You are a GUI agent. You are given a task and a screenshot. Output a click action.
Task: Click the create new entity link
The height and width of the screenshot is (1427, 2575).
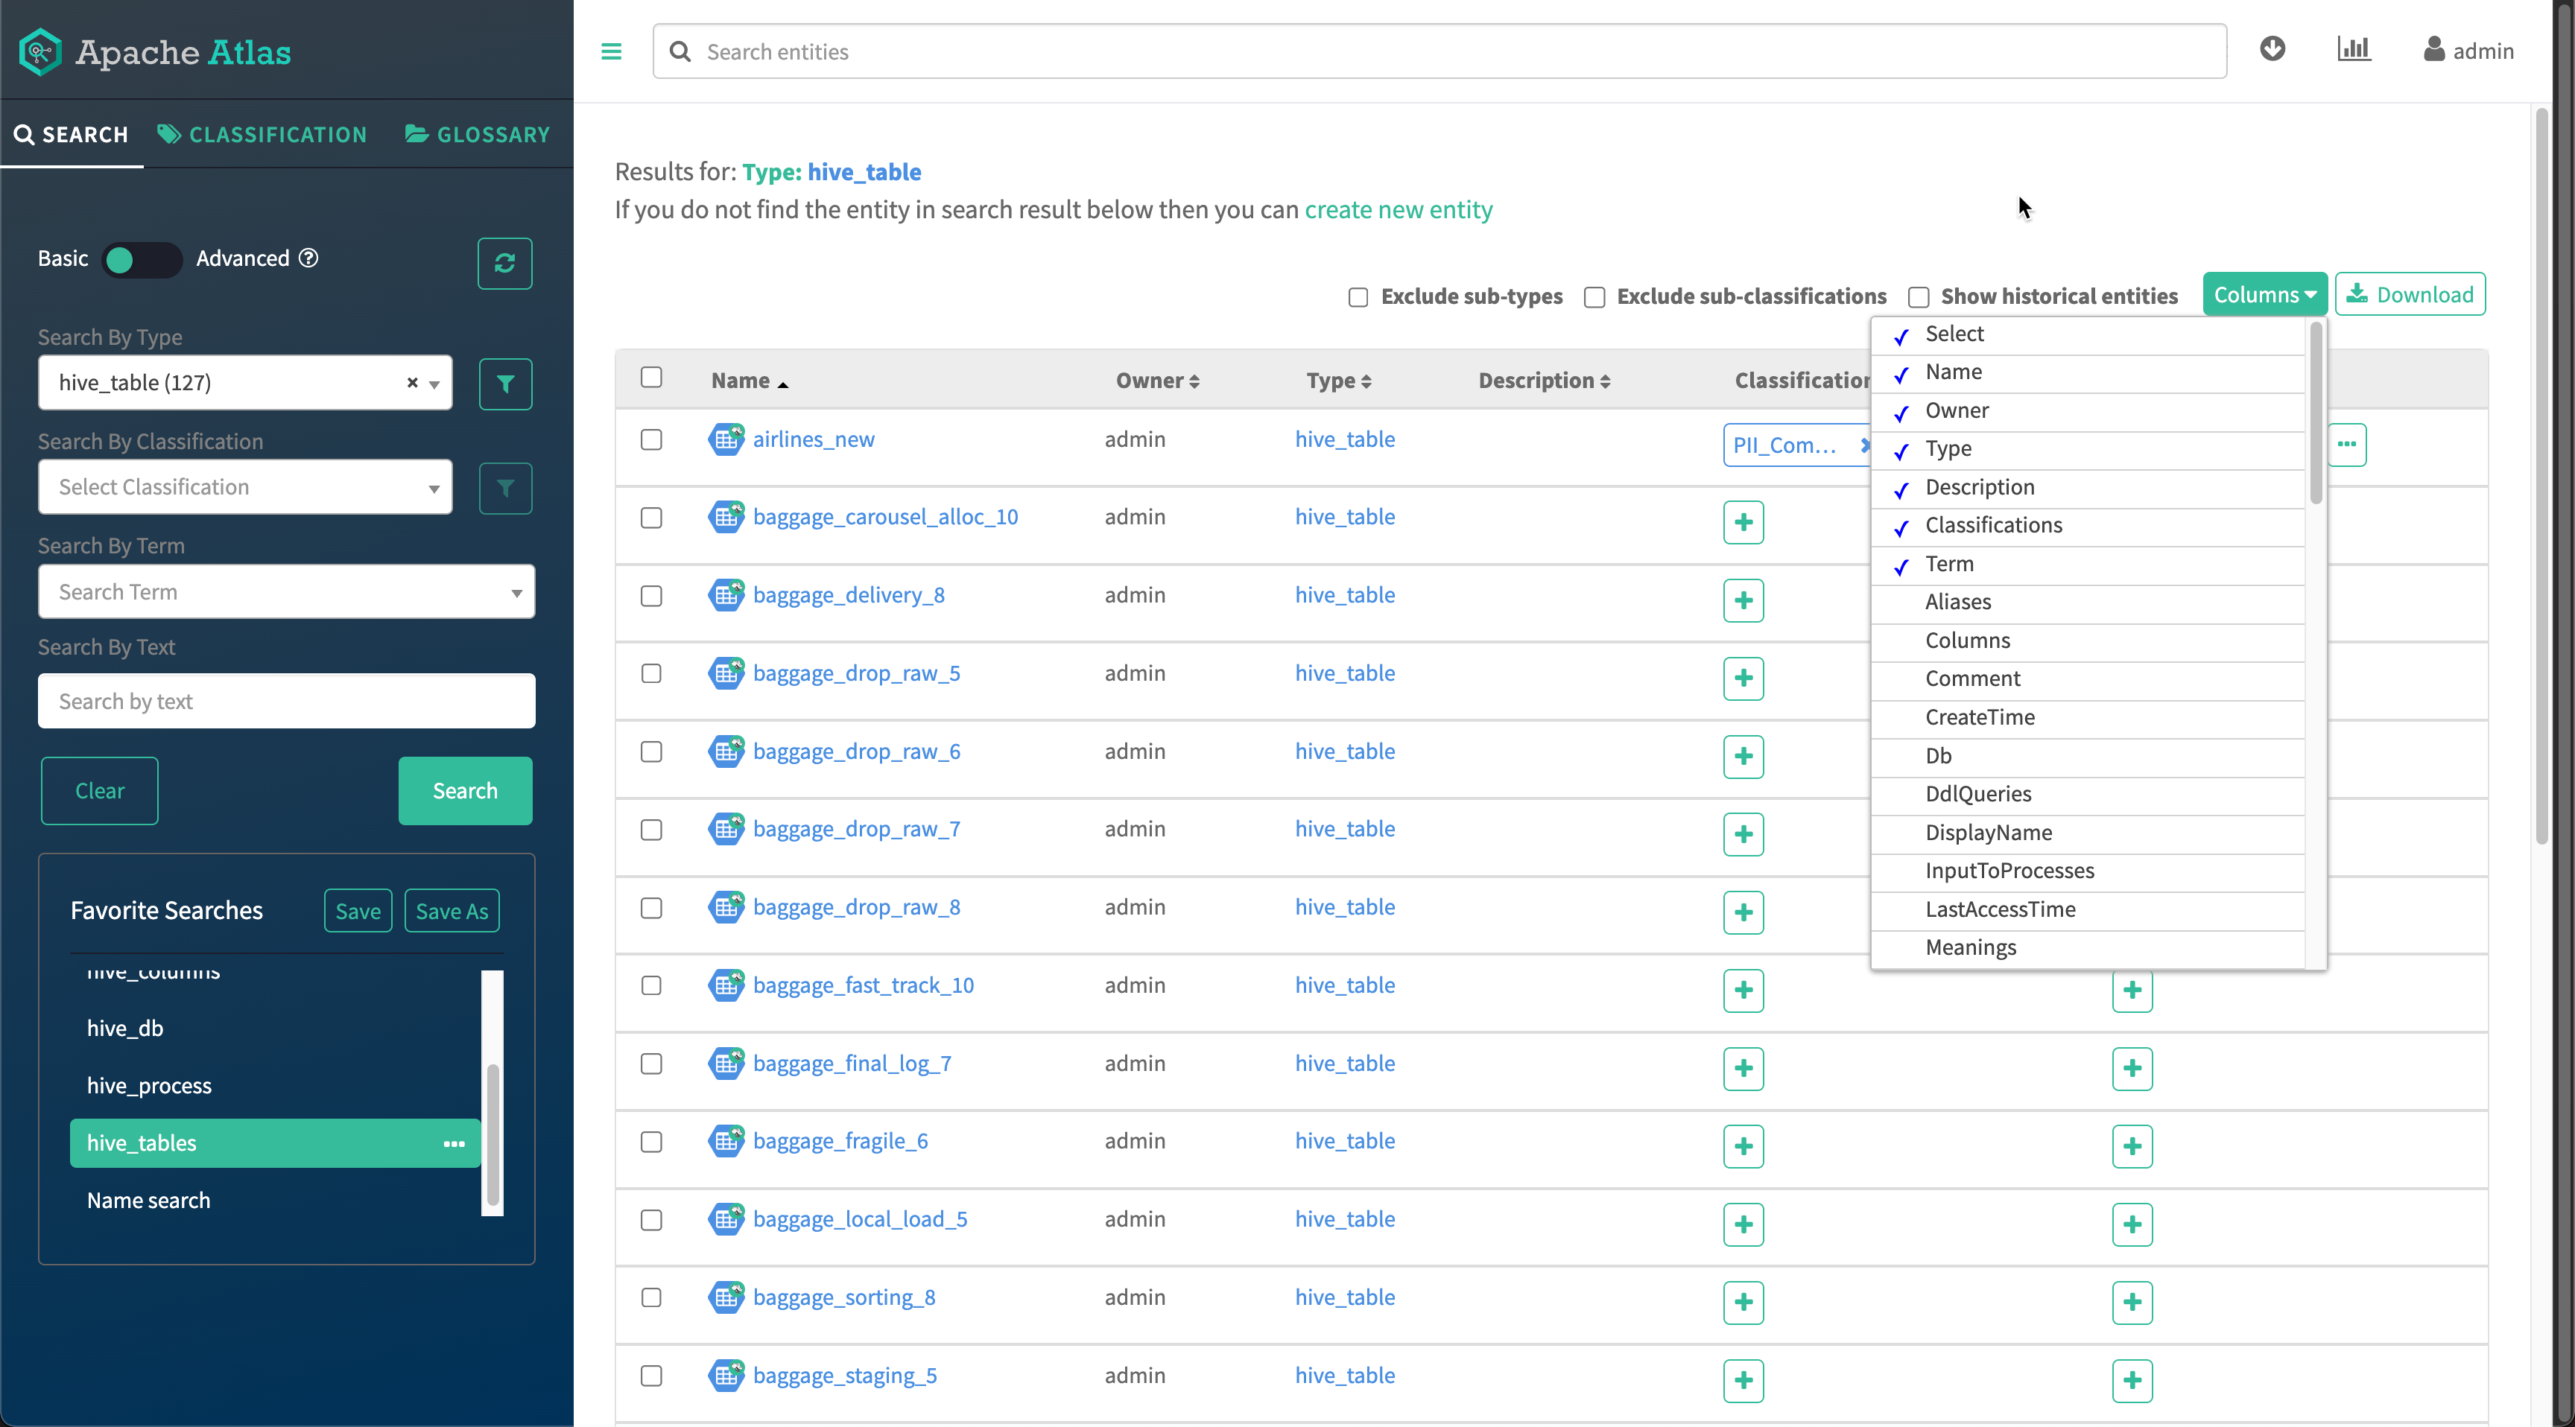1398,210
